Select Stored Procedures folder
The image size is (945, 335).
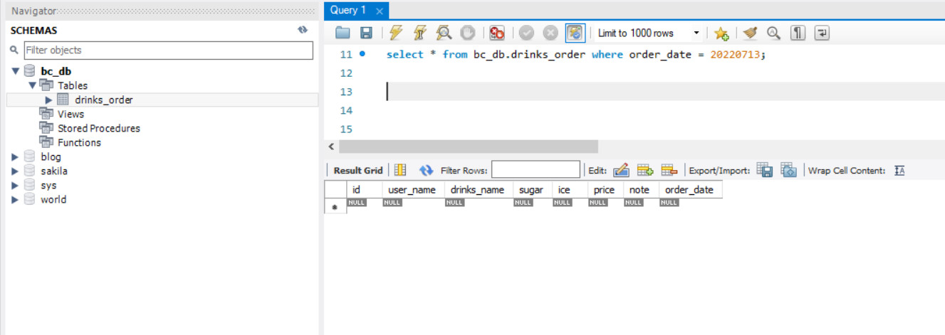99,128
